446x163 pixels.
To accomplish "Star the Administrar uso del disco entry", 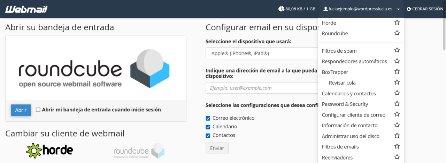I will click(x=397, y=136).
